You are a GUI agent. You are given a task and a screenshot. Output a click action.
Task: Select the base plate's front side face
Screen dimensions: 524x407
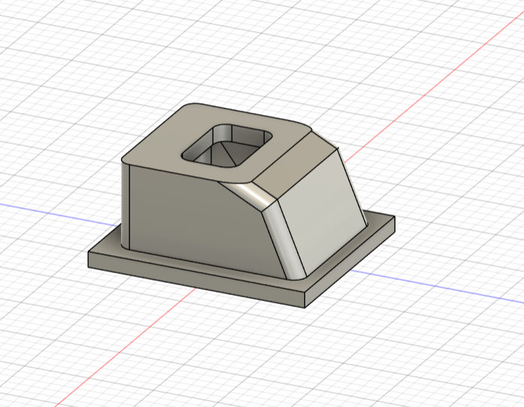click(x=196, y=280)
